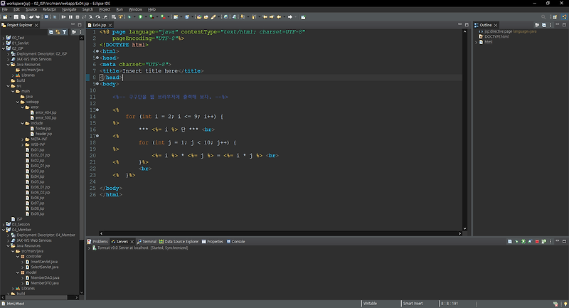Click Collapse All in Project Explorer
This screenshot has height=308, width=569.
click(50, 32)
